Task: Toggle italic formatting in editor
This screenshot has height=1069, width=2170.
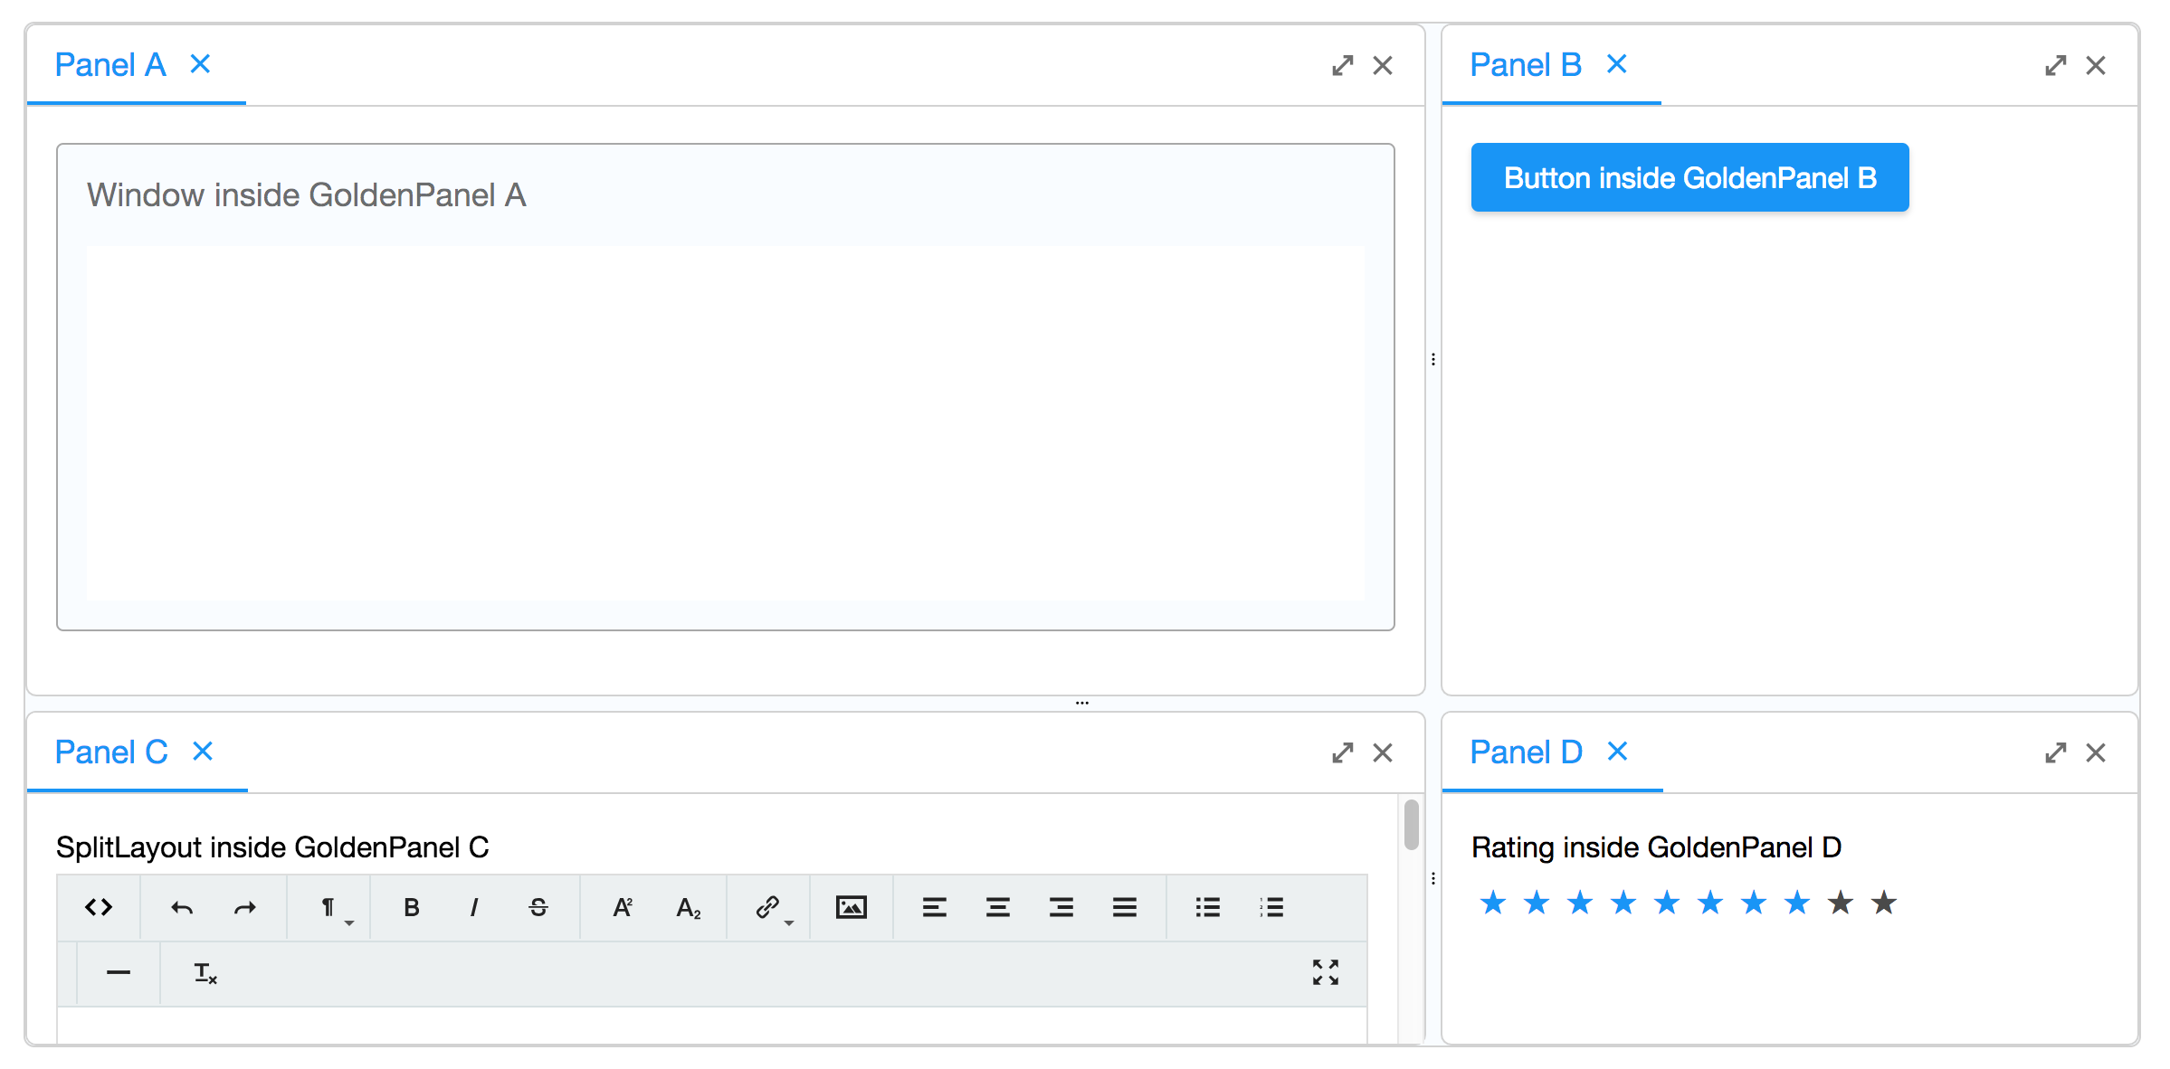Action: [x=474, y=907]
